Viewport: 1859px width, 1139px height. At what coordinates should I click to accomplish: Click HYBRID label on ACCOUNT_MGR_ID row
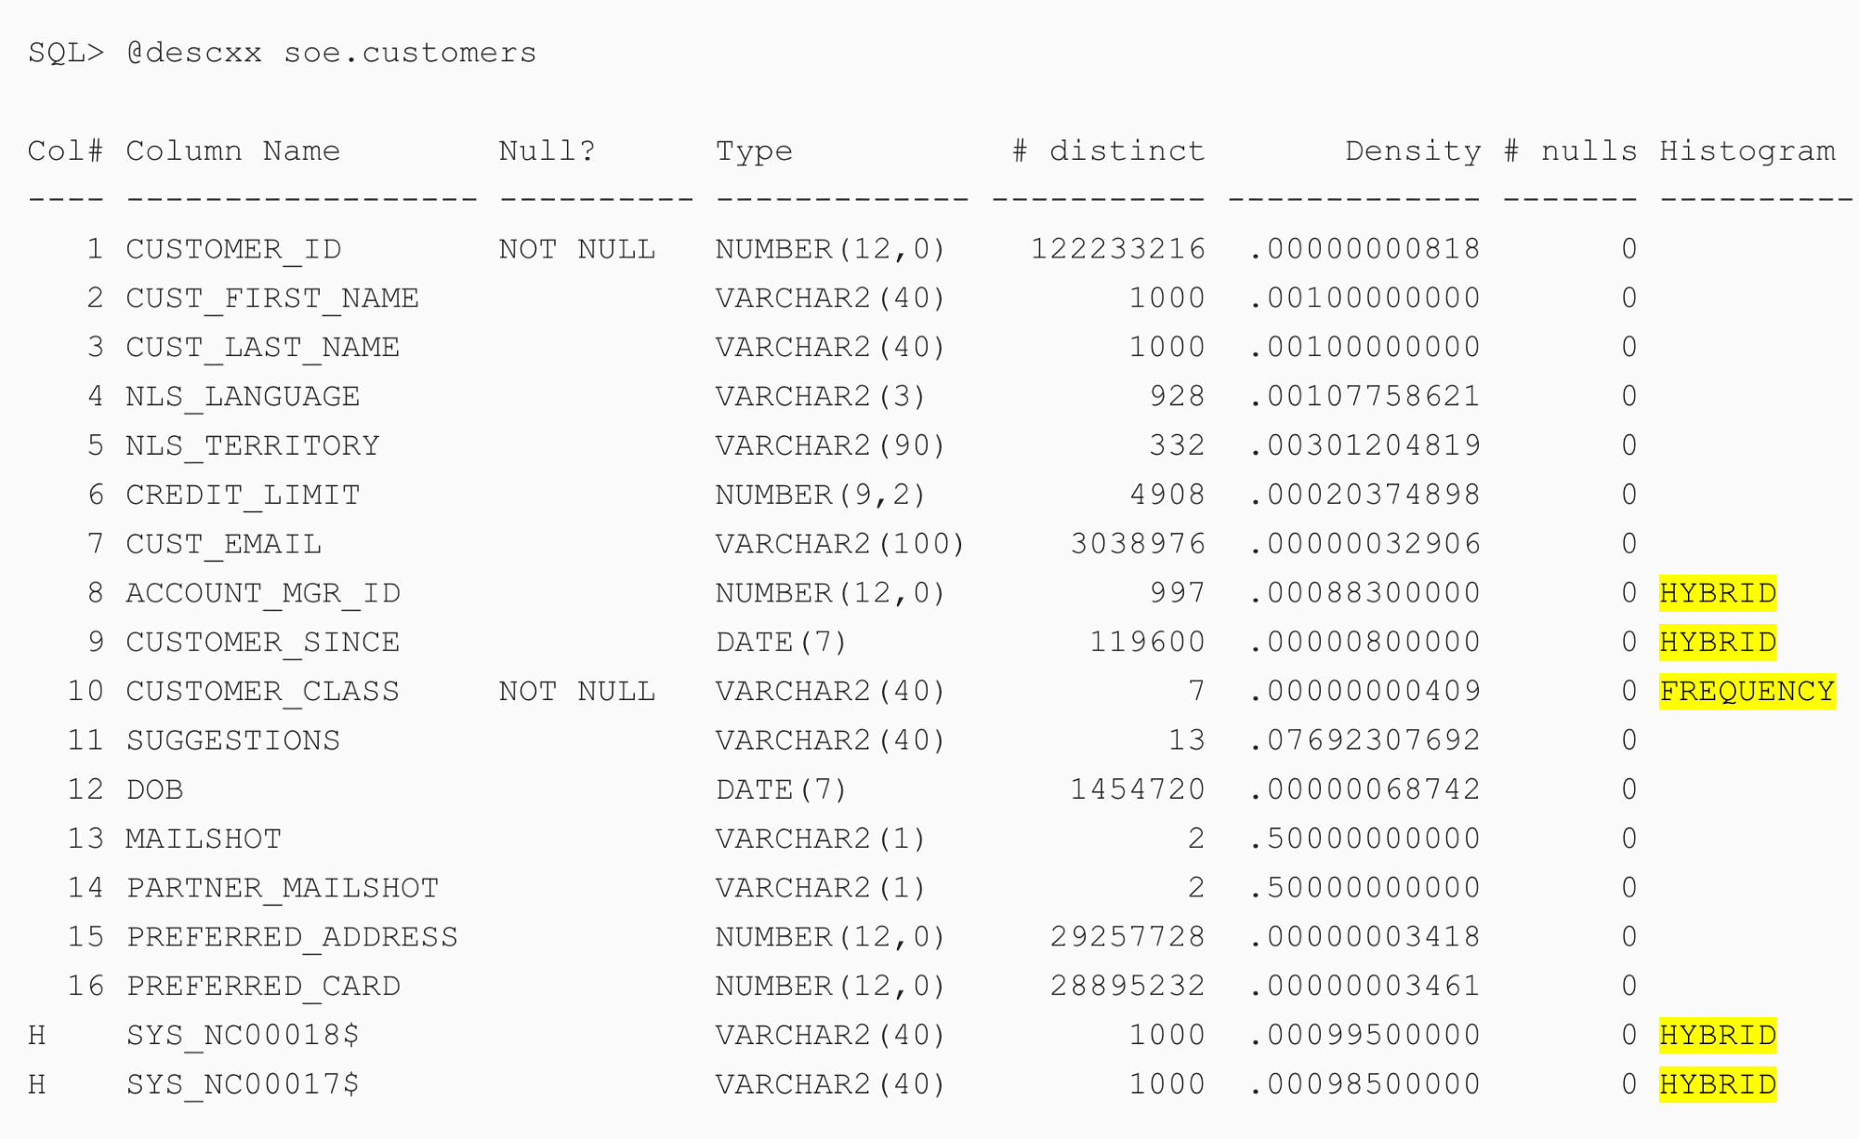point(1717,593)
